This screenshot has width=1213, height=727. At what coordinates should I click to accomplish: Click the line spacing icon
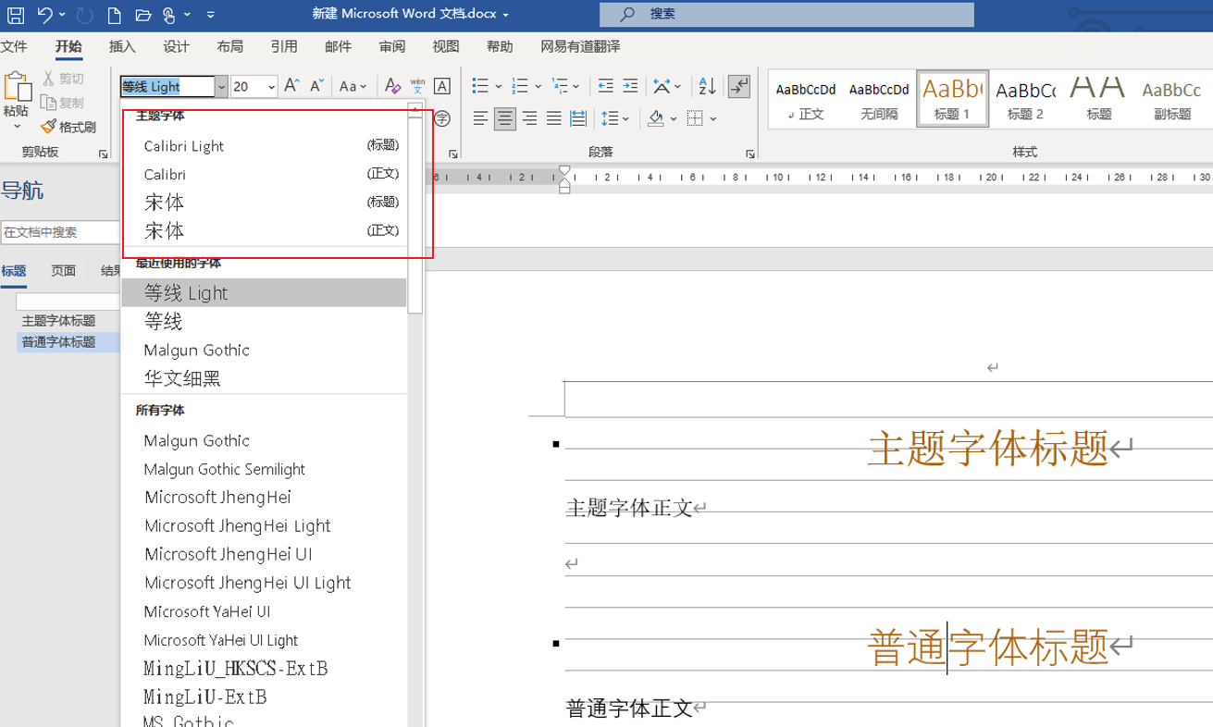point(609,118)
